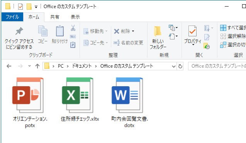Expand the Delete (削除) dropdown arrow
Viewport: 246px width, 143px height.
[133, 31]
